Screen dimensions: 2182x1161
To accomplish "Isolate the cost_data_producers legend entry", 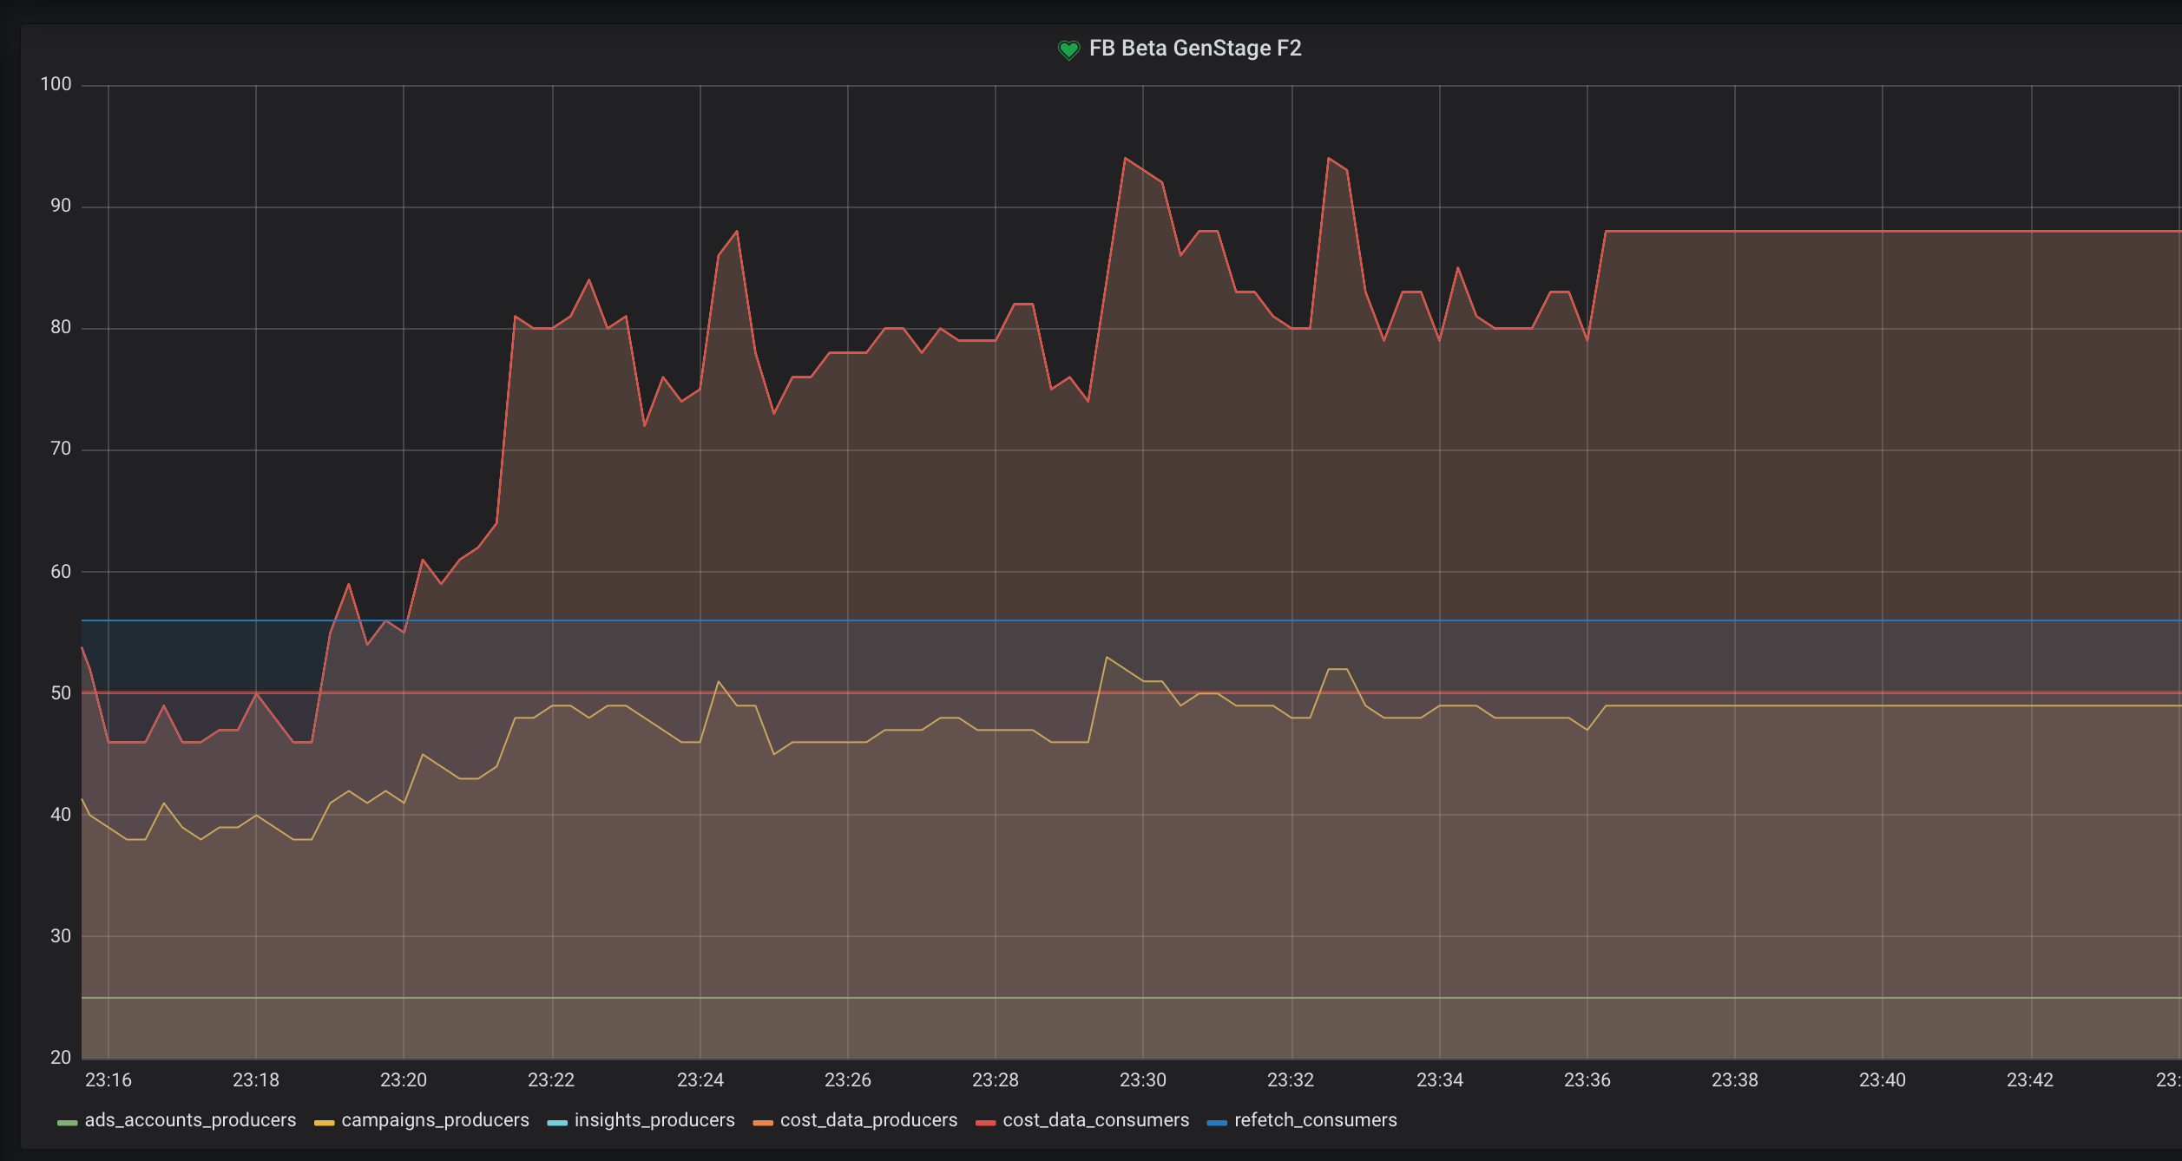I will tap(868, 1120).
